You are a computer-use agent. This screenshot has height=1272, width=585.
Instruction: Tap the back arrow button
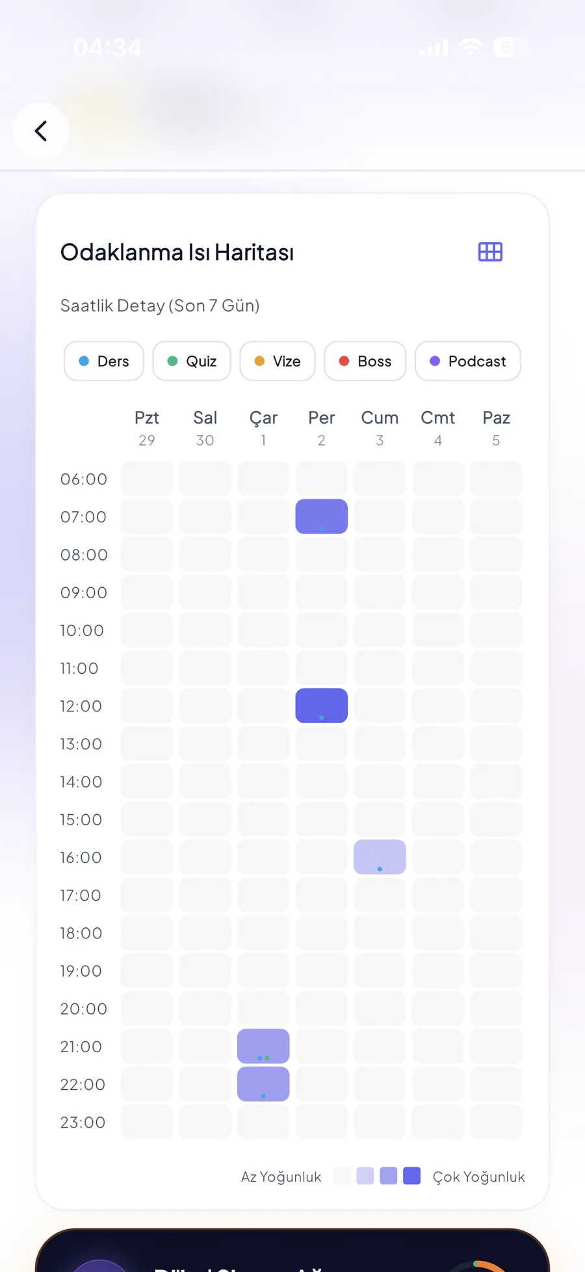(40, 131)
